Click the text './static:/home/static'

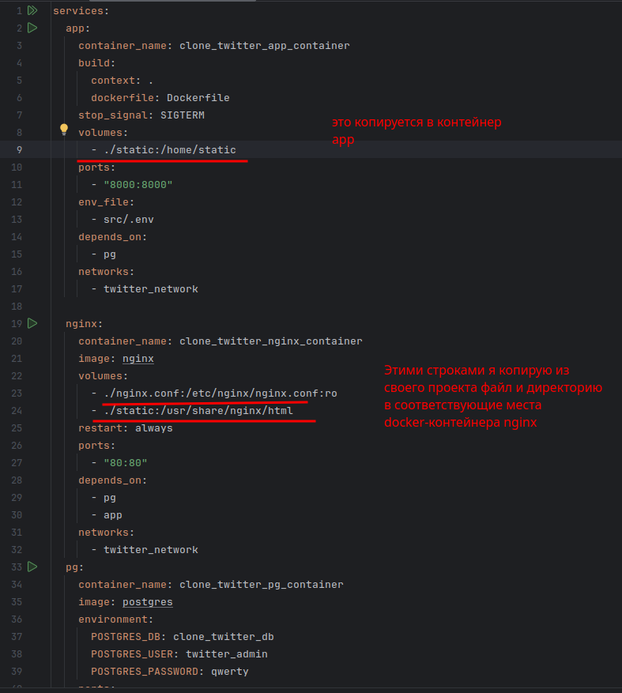click(x=170, y=150)
